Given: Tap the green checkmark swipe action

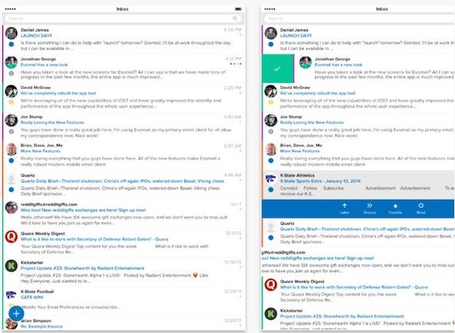Looking at the screenshot, I should tap(278, 68).
